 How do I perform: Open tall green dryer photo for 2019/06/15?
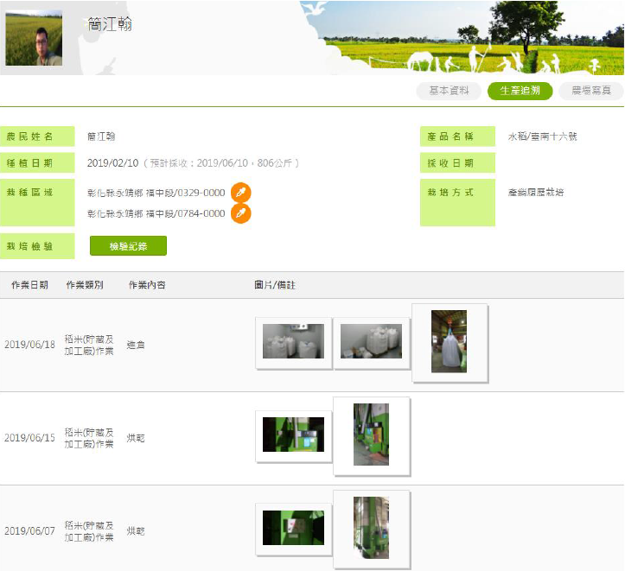pos(371,435)
